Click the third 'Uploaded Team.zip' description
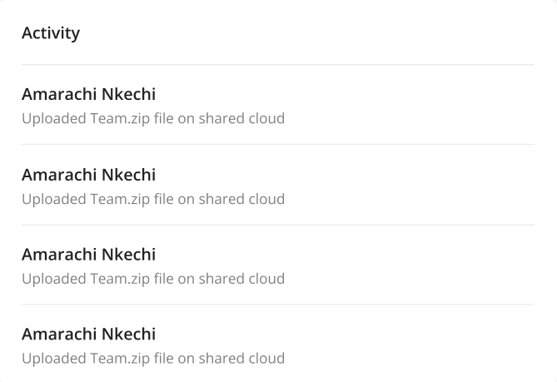 pos(153,279)
